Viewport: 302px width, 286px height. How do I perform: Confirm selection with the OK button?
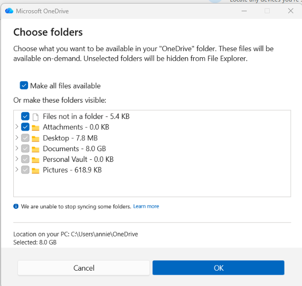point(219,268)
